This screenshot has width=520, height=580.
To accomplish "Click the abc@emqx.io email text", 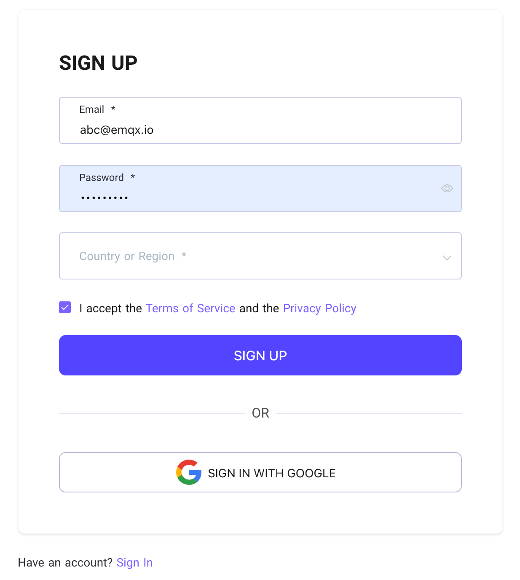I will click(x=117, y=130).
